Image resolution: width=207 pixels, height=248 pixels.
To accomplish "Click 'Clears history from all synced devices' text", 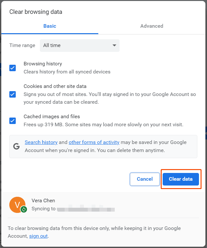I will (67, 72).
